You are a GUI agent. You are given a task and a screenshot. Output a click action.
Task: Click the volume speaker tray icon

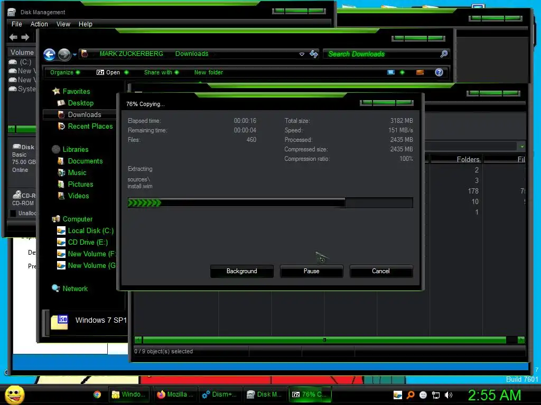tap(448, 395)
